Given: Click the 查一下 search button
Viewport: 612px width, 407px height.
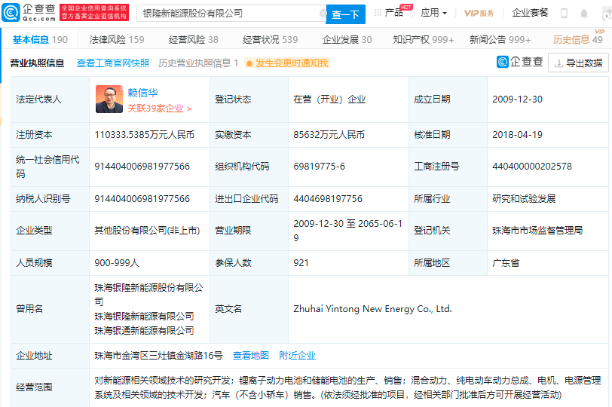Looking at the screenshot, I should pos(345,14).
